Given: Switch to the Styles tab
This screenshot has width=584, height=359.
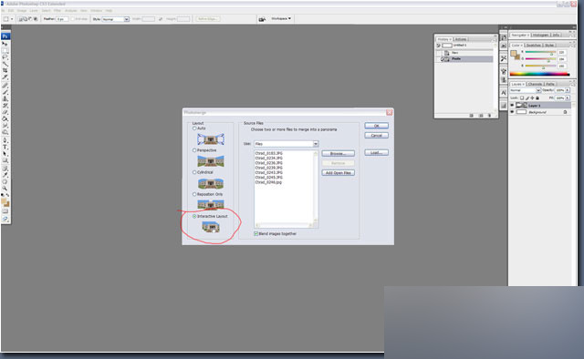Looking at the screenshot, I should click(x=549, y=45).
